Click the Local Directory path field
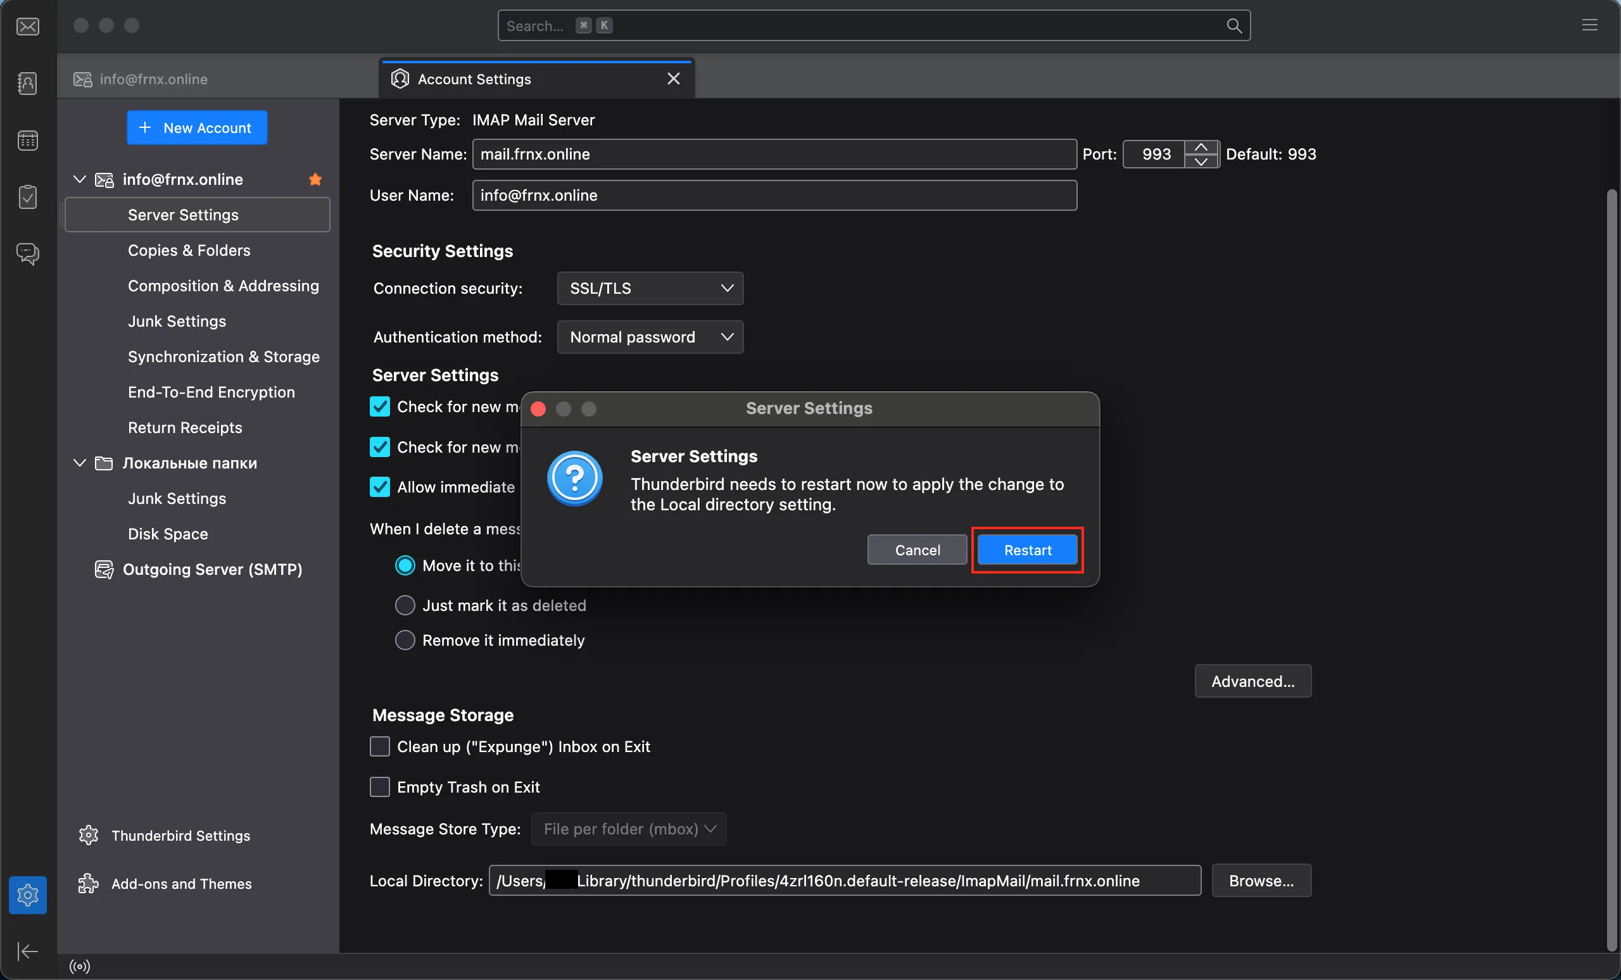Viewport: 1621px width, 980px height. click(x=845, y=880)
